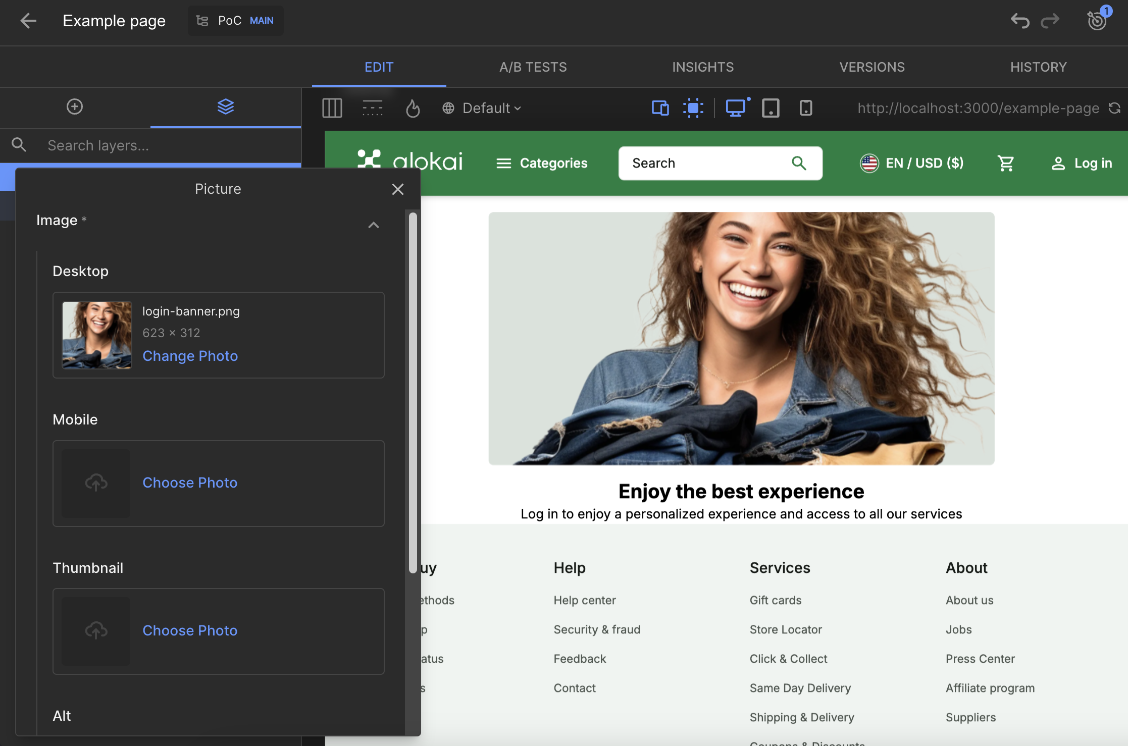
Task: Click the storefront search magnifier icon
Action: (x=799, y=163)
